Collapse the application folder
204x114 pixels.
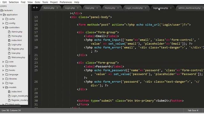[1, 15]
